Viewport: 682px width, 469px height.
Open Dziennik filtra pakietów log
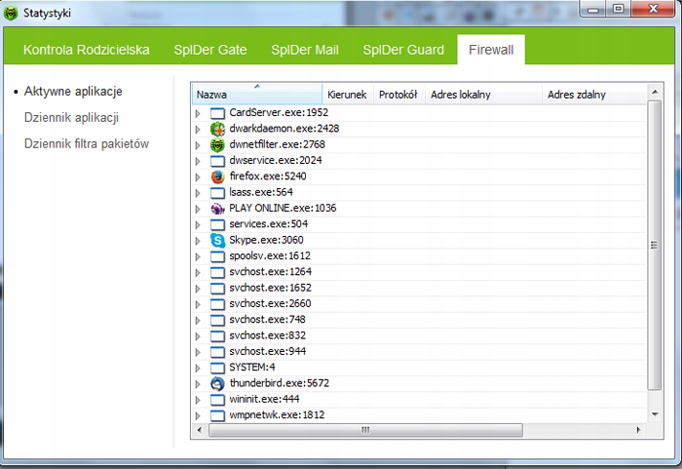[87, 144]
